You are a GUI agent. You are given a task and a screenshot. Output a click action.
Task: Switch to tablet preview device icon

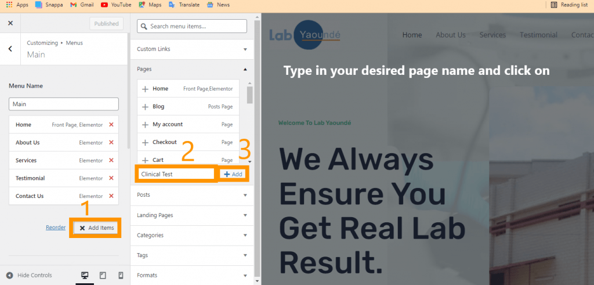tap(103, 275)
